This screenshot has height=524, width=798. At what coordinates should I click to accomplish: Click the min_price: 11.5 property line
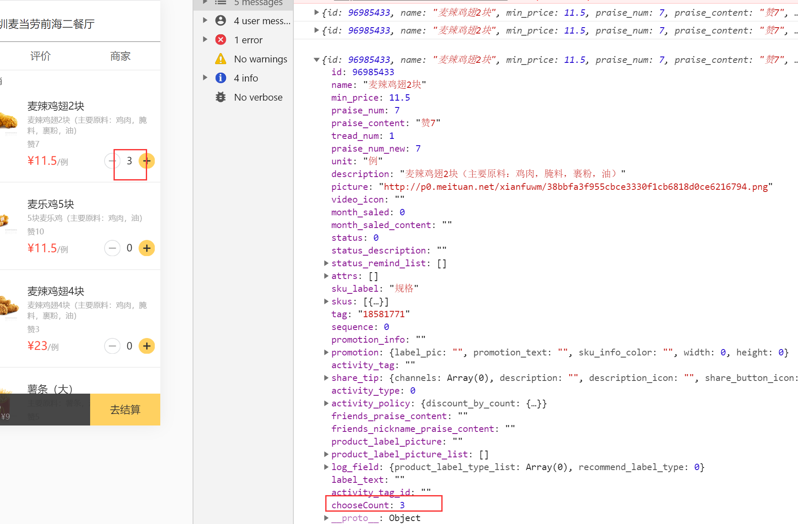click(x=371, y=98)
